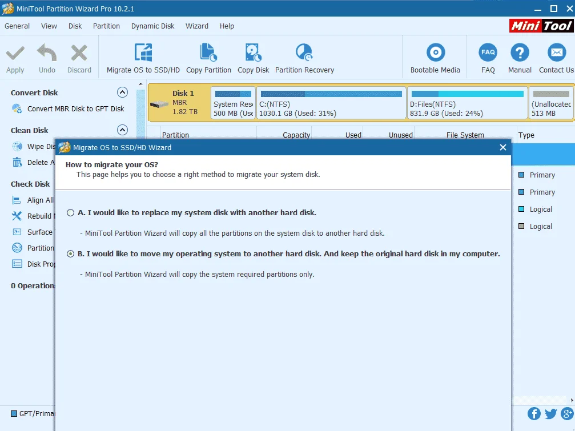
Task: Click the sidebar scroll-up arrow
Action: (140, 84)
